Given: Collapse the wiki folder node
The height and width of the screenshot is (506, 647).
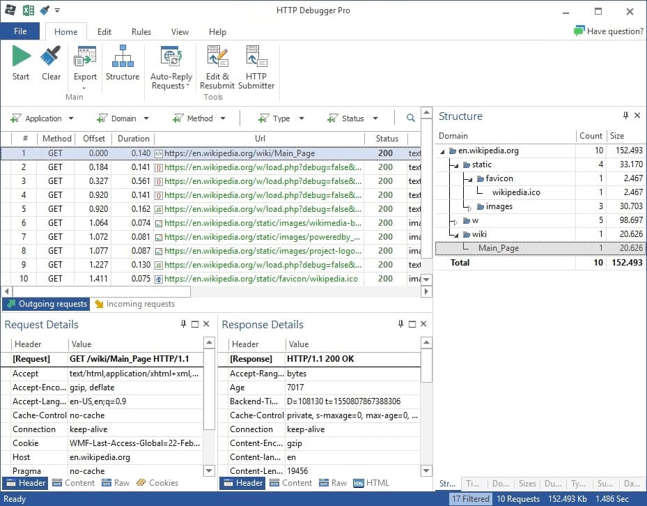Looking at the screenshot, I should point(456,235).
